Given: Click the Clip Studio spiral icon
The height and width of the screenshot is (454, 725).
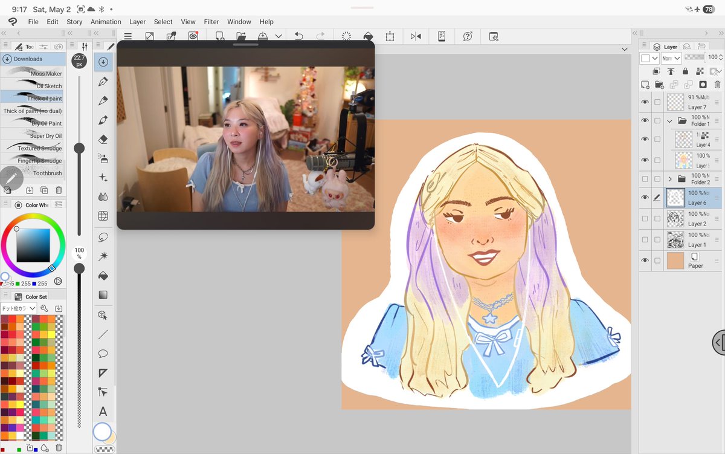Looking at the screenshot, I should (x=193, y=36).
